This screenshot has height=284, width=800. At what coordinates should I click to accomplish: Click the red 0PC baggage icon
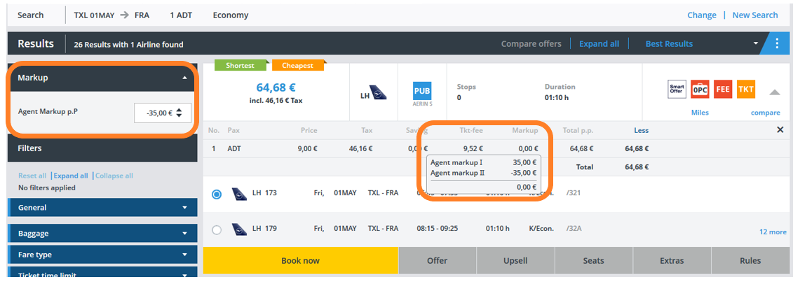(700, 90)
